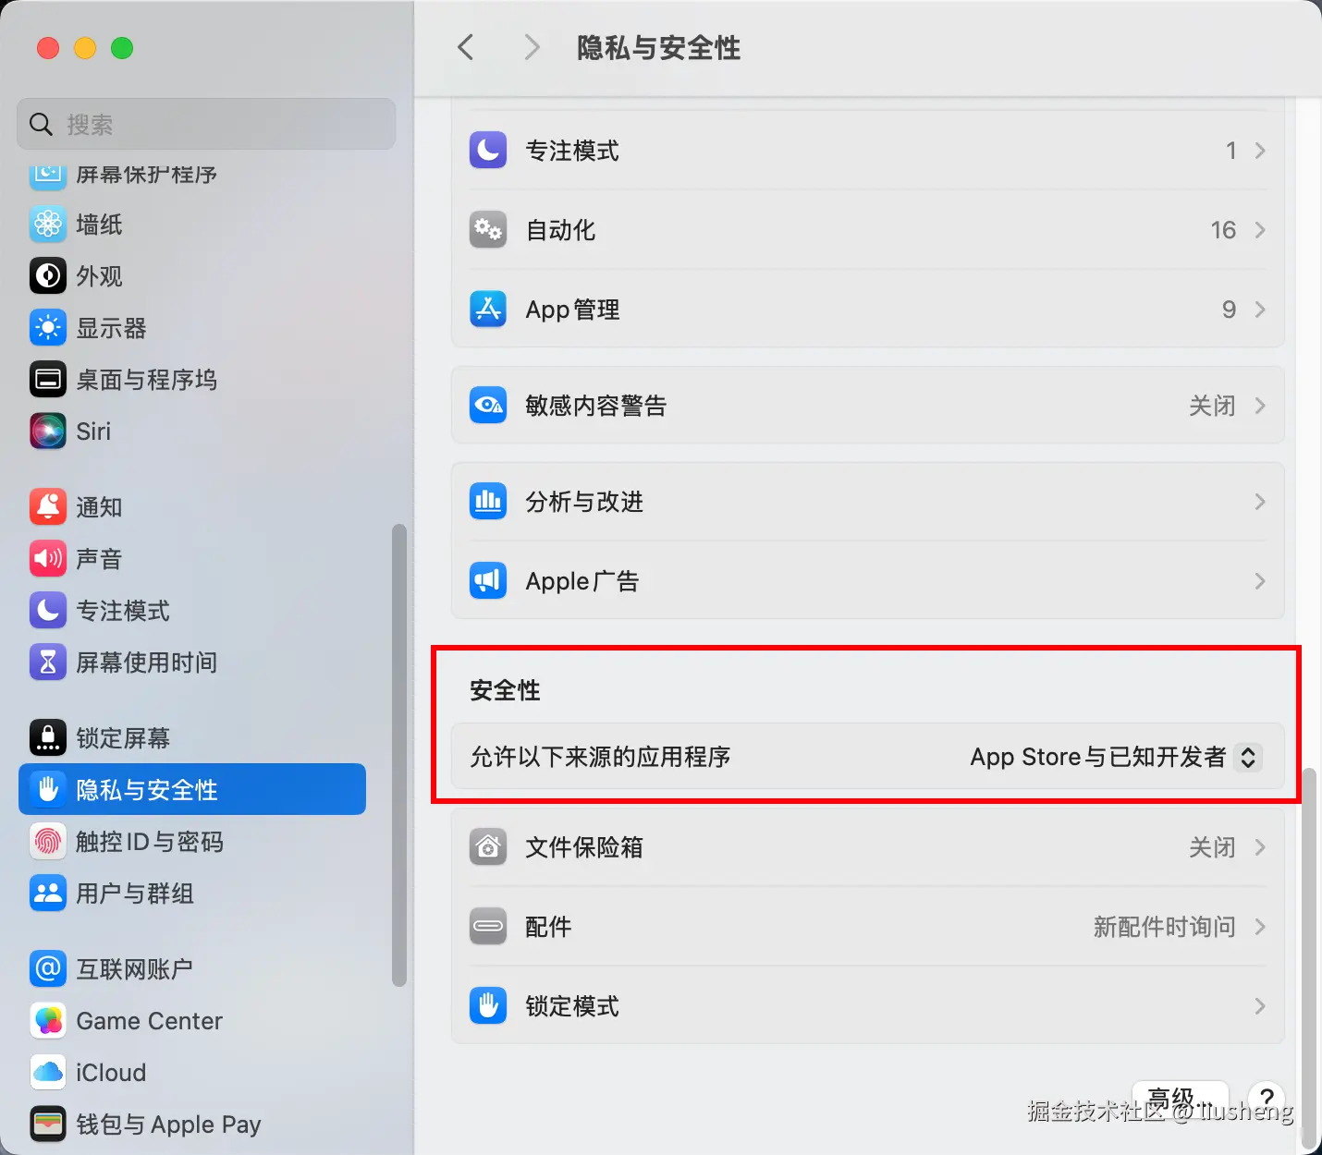Select the 墙纸 (Wallpaper) sidebar icon

(x=48, y=225)
